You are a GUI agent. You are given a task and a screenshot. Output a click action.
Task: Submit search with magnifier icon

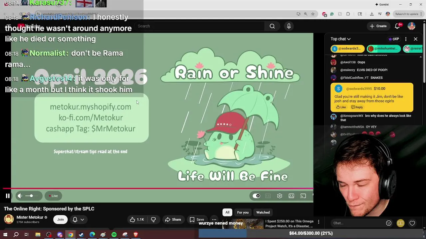click(272, 26)
